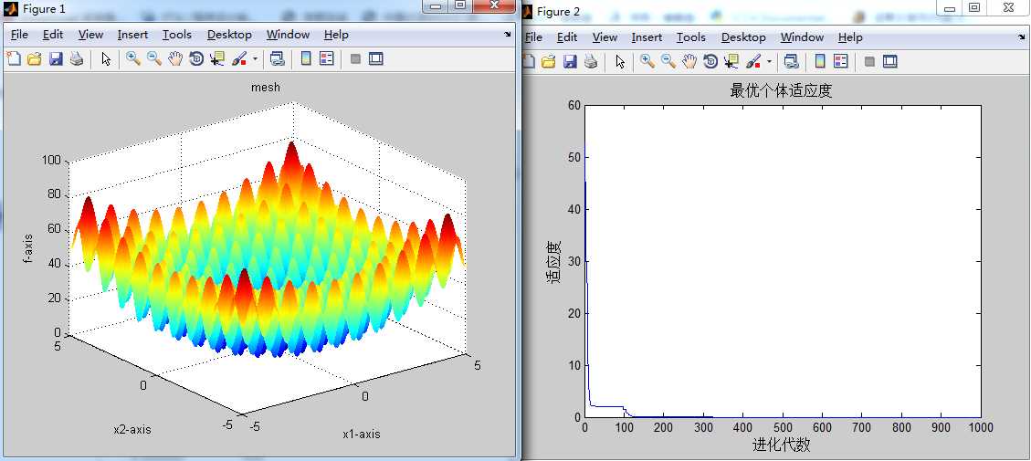Image resolution: width=1031 pixels, height=461 pixels.
Task: Click the '进化代数' x-axis label
Action: pyautogui.click(x=781, y=445)
